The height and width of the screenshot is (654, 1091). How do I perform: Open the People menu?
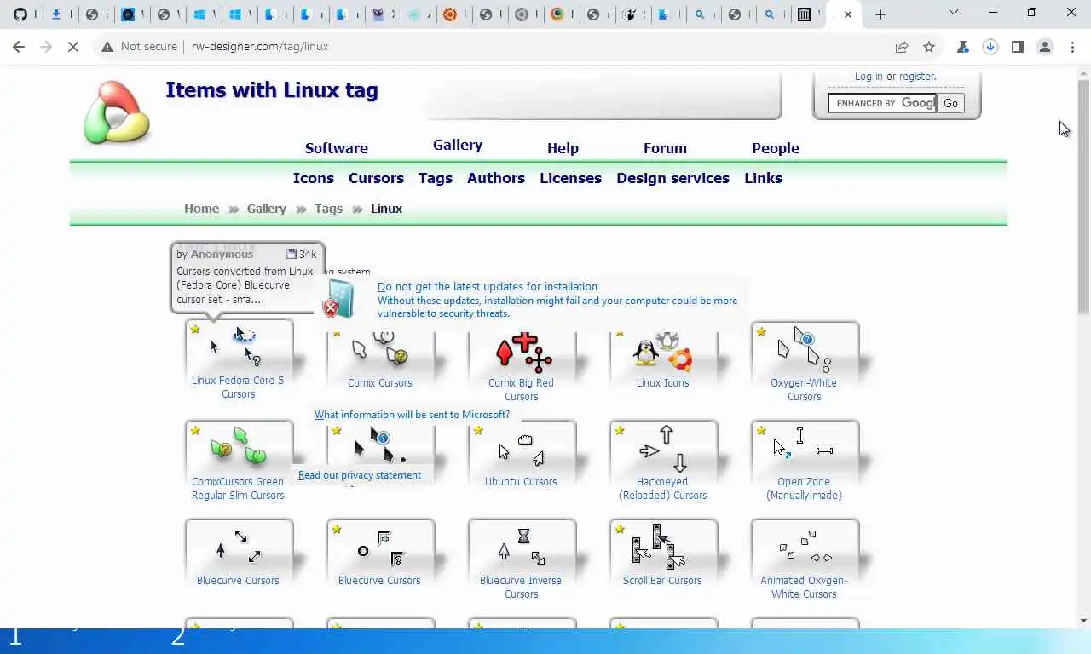pyautogui.click(x=776, y=148)
